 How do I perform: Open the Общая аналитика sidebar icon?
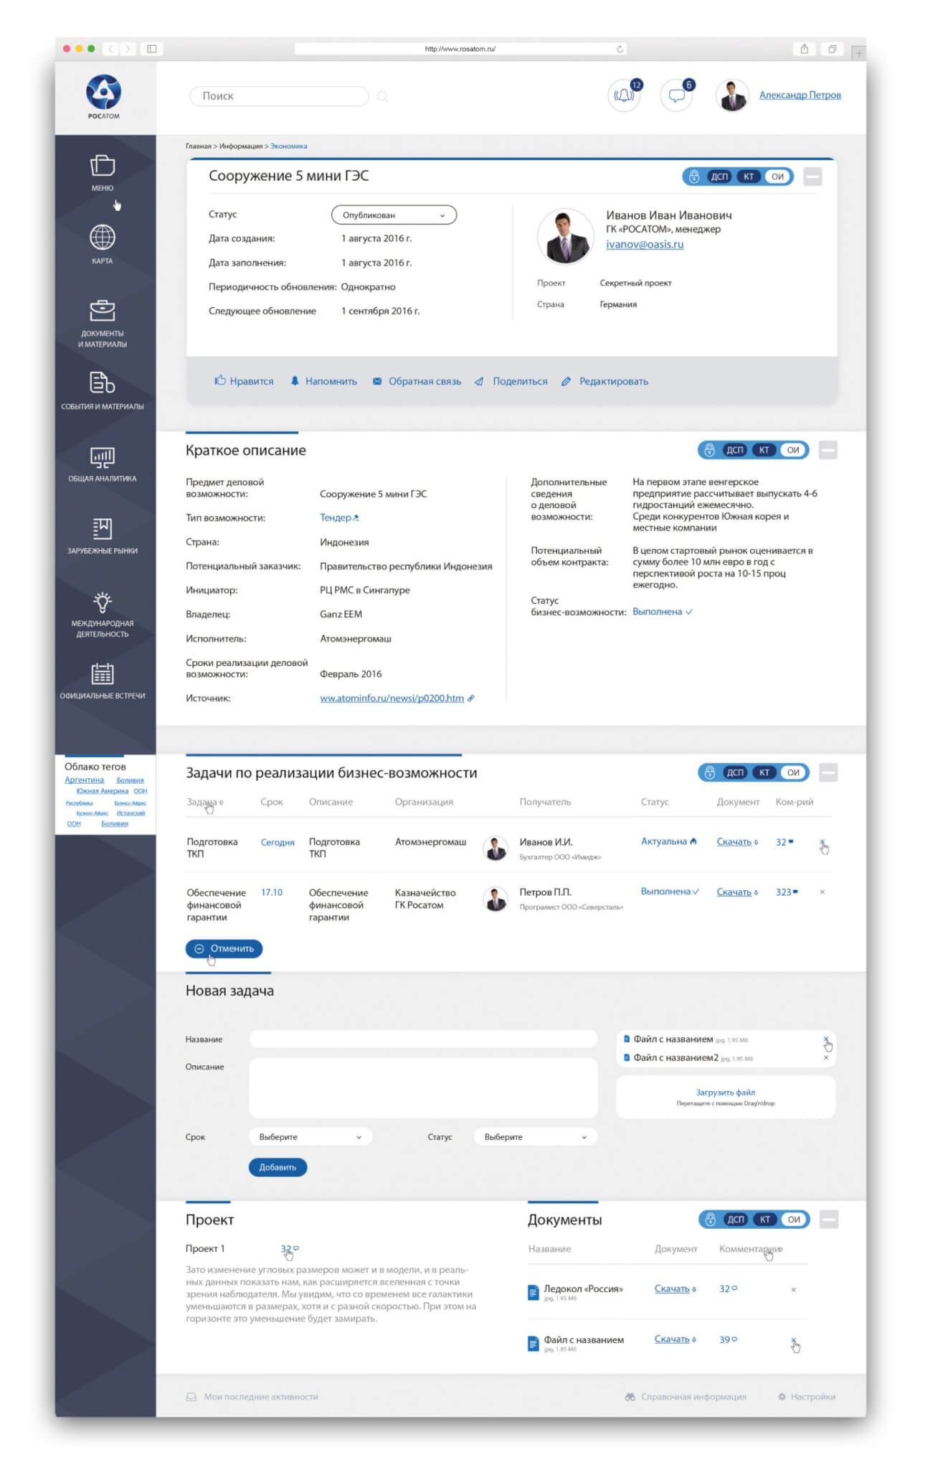[103, 457]
